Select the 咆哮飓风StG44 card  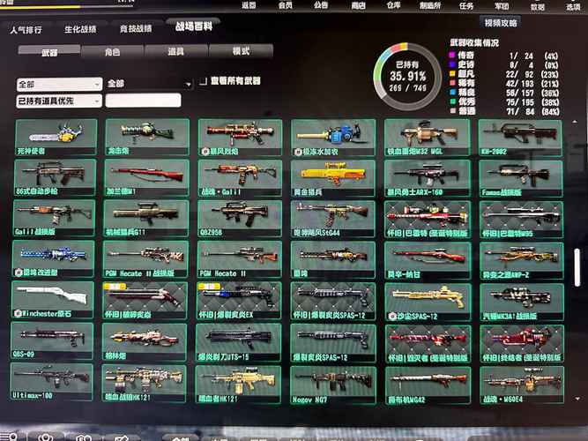332,220
